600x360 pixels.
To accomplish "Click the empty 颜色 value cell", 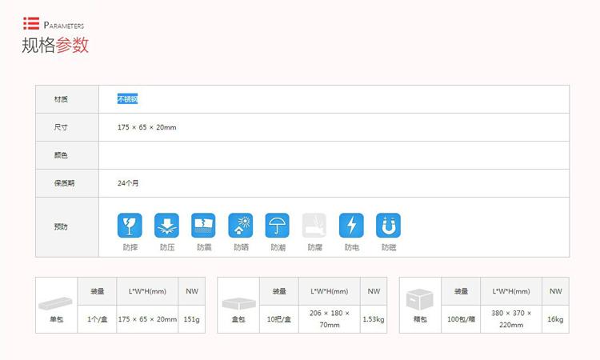I will point(334,155).
